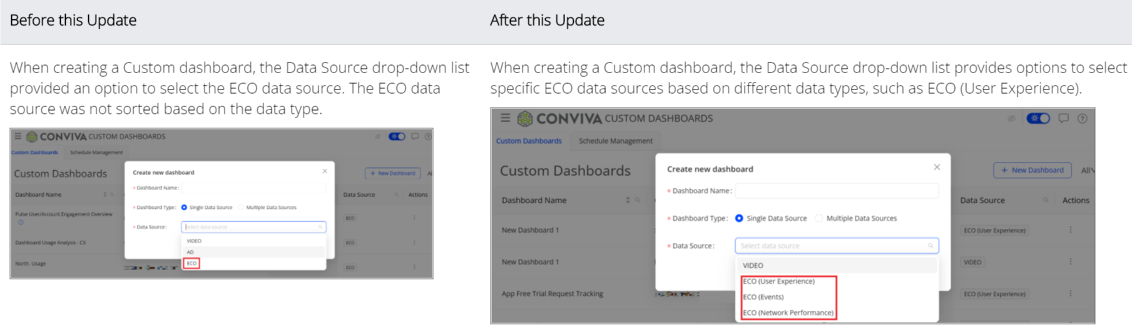Image resolution: width=1132 pixels, height=332 pixels.
Task: Switch to Schedule Management tab on right
Action: (615, 141)
